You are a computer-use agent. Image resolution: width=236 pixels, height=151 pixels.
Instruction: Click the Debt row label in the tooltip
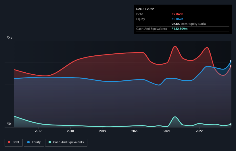[139, 14]
